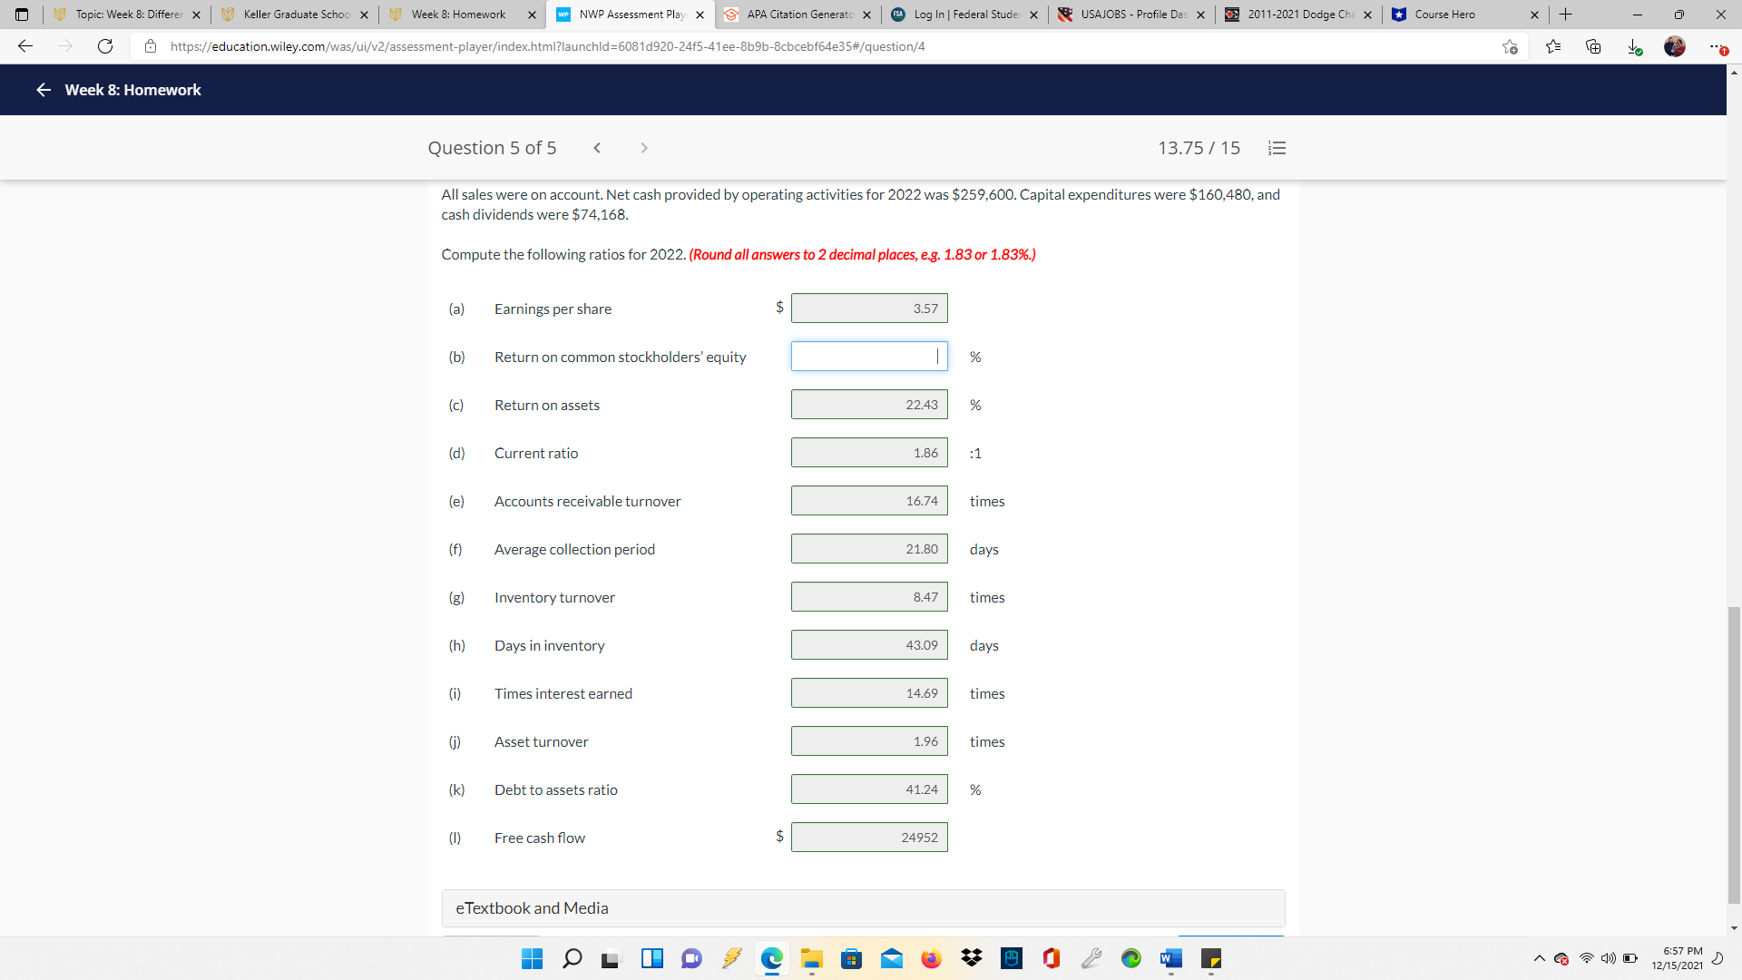
Task: Select the APA Citation Generator tab
Action: tap(797, 15)
